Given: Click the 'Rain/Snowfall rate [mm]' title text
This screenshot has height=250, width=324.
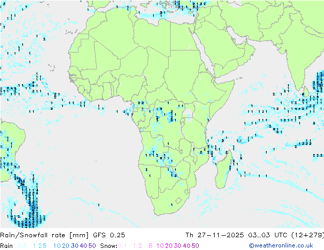Looking at the screenshot, I should (x=44, y=235).
